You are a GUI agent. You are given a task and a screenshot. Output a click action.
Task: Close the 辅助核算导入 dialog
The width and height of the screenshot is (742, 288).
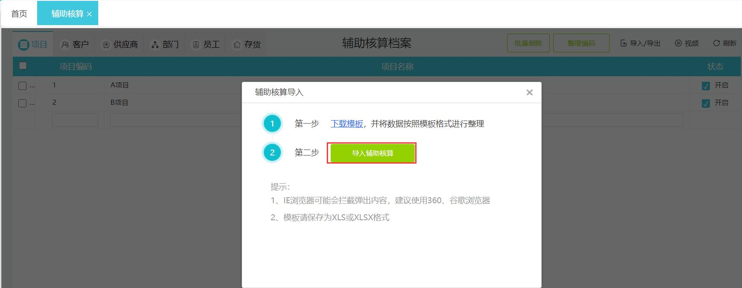pos(529,92)
